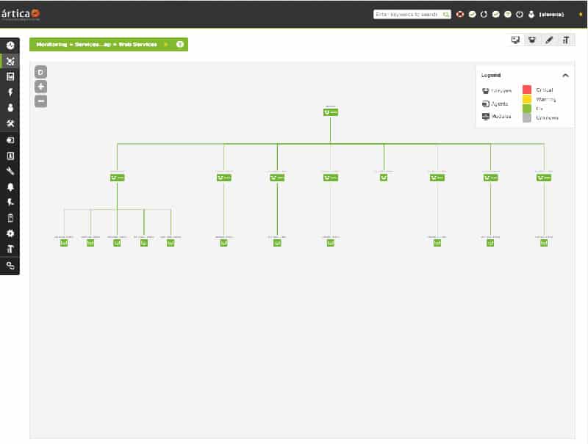
Task: Click the user avatar icon in the header
Action: (x=531, y=14)
